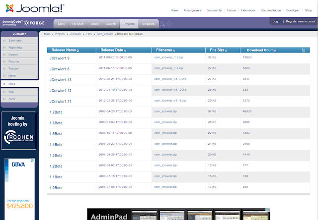Open the JCrawler1.13 release
318x220 pixels.
(x=61, y=80)
